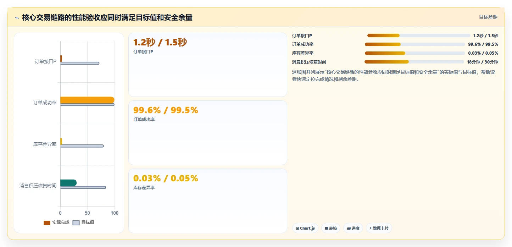Click the lightning icon beside the title
This screenshot has height=247, width=512.
[17, 18]
